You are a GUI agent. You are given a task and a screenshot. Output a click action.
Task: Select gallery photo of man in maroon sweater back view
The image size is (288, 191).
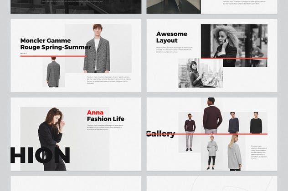213,116
